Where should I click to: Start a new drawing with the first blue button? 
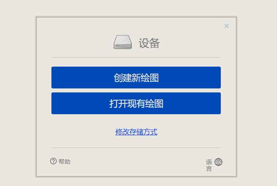tap(136, 77)
